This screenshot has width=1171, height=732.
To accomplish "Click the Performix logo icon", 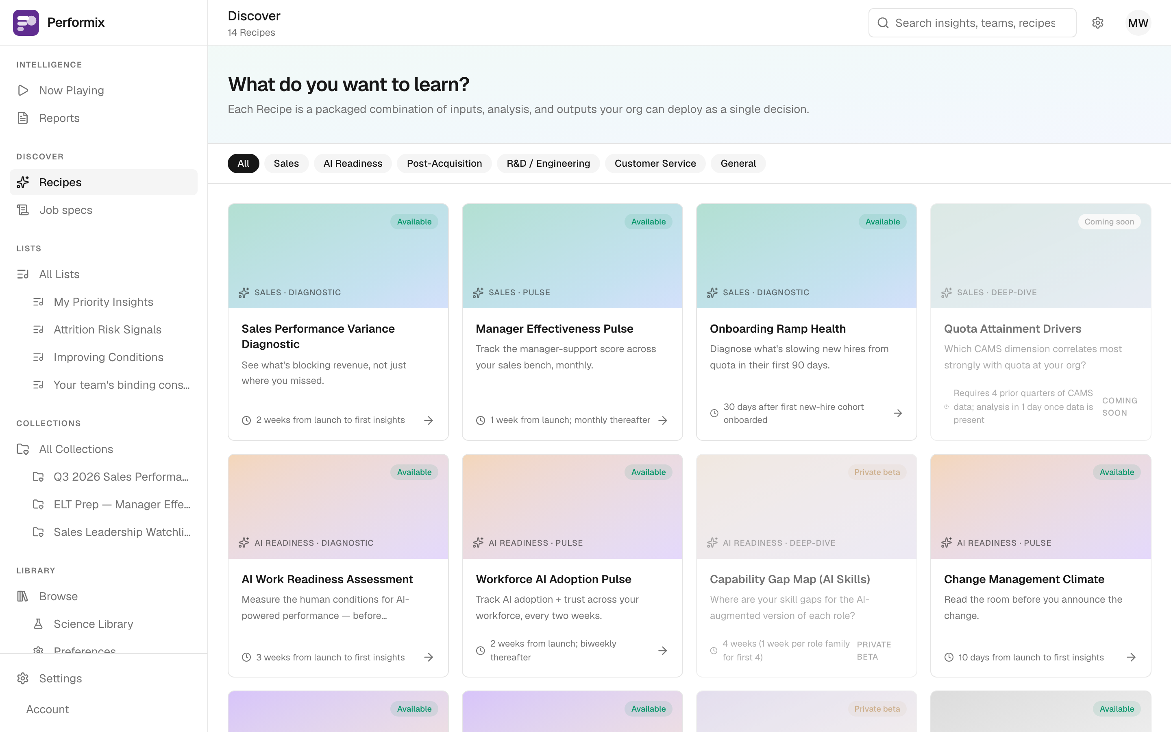I will (x=26, y=23).
